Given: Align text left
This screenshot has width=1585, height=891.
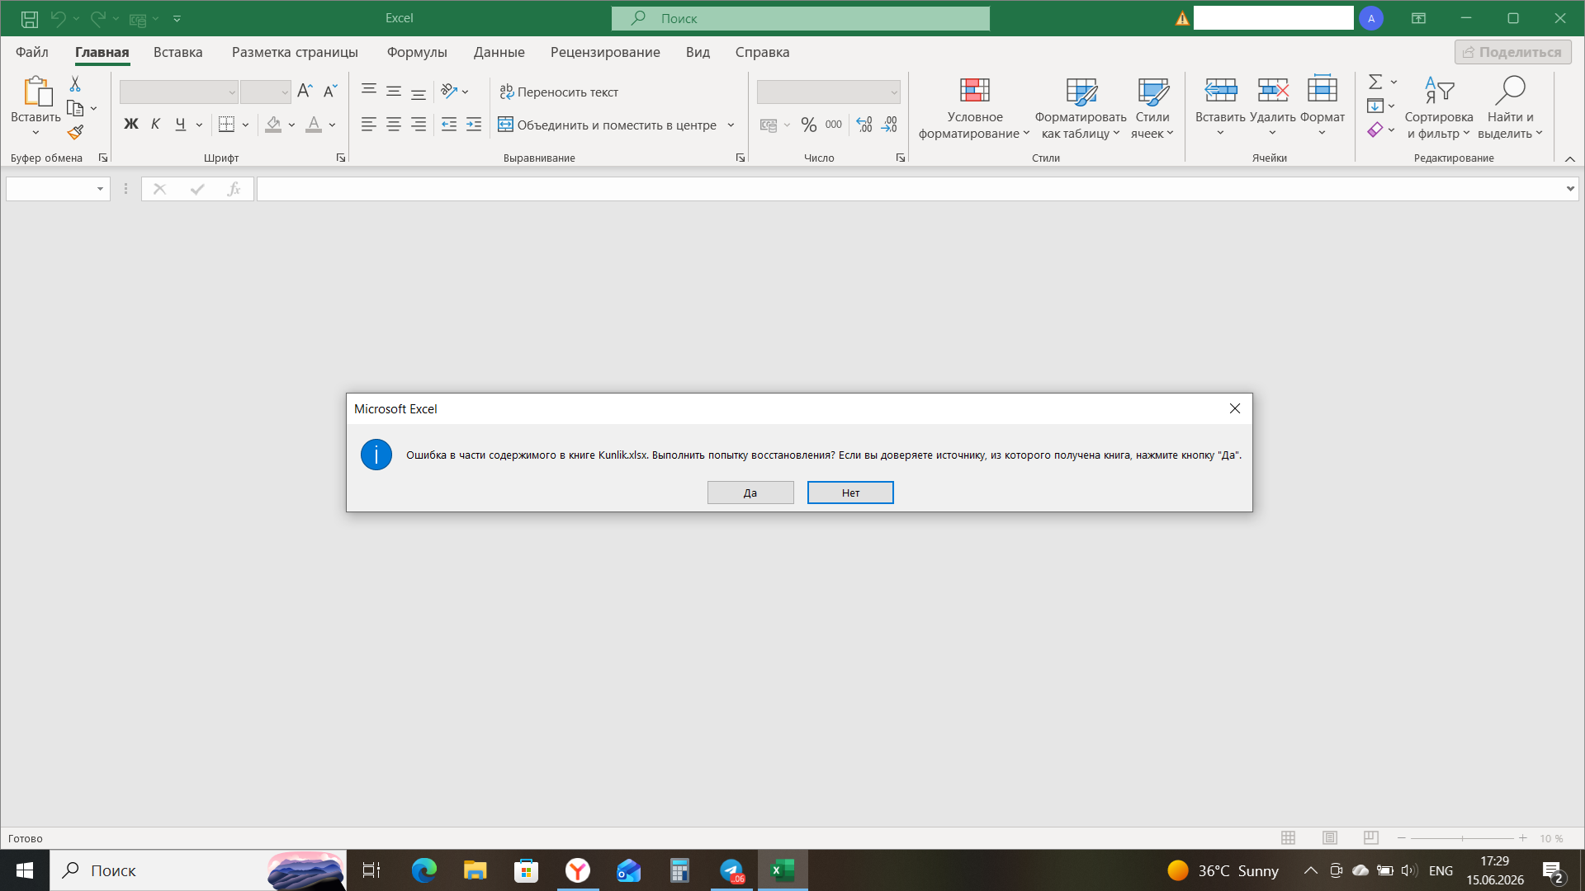Looking at the screenshot, I should point(369,125).
